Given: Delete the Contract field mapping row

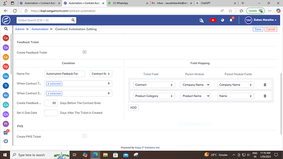Looking at the screenshot, I should 265,85.
